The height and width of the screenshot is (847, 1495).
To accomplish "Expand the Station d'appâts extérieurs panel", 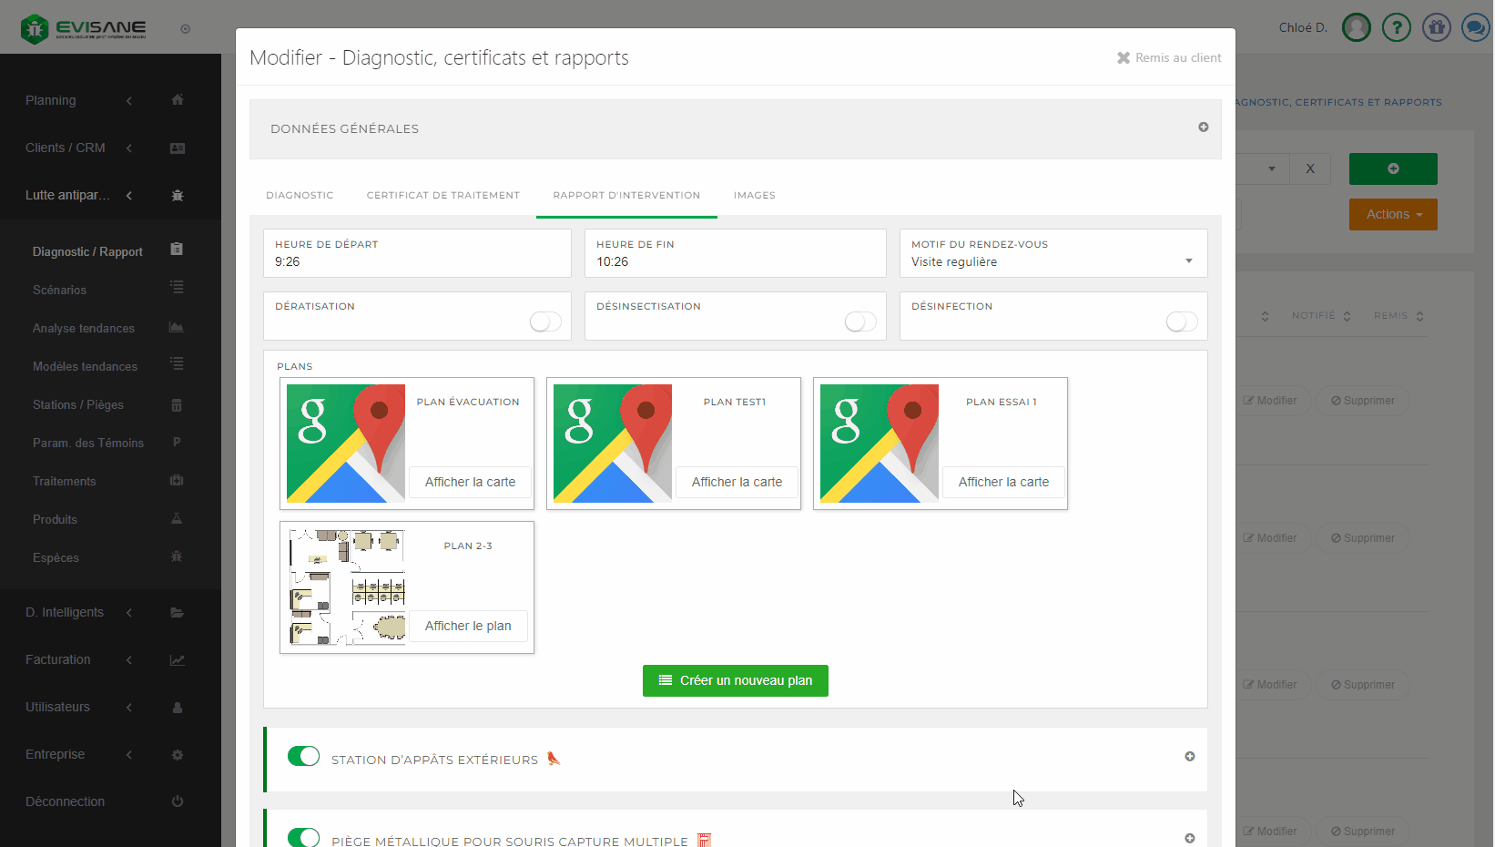I will click(1189, 757).
